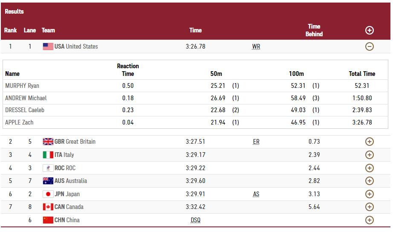Open Canada's split breakdown
This screenshot has height=232, width=393.
click(x=370, y=207)
